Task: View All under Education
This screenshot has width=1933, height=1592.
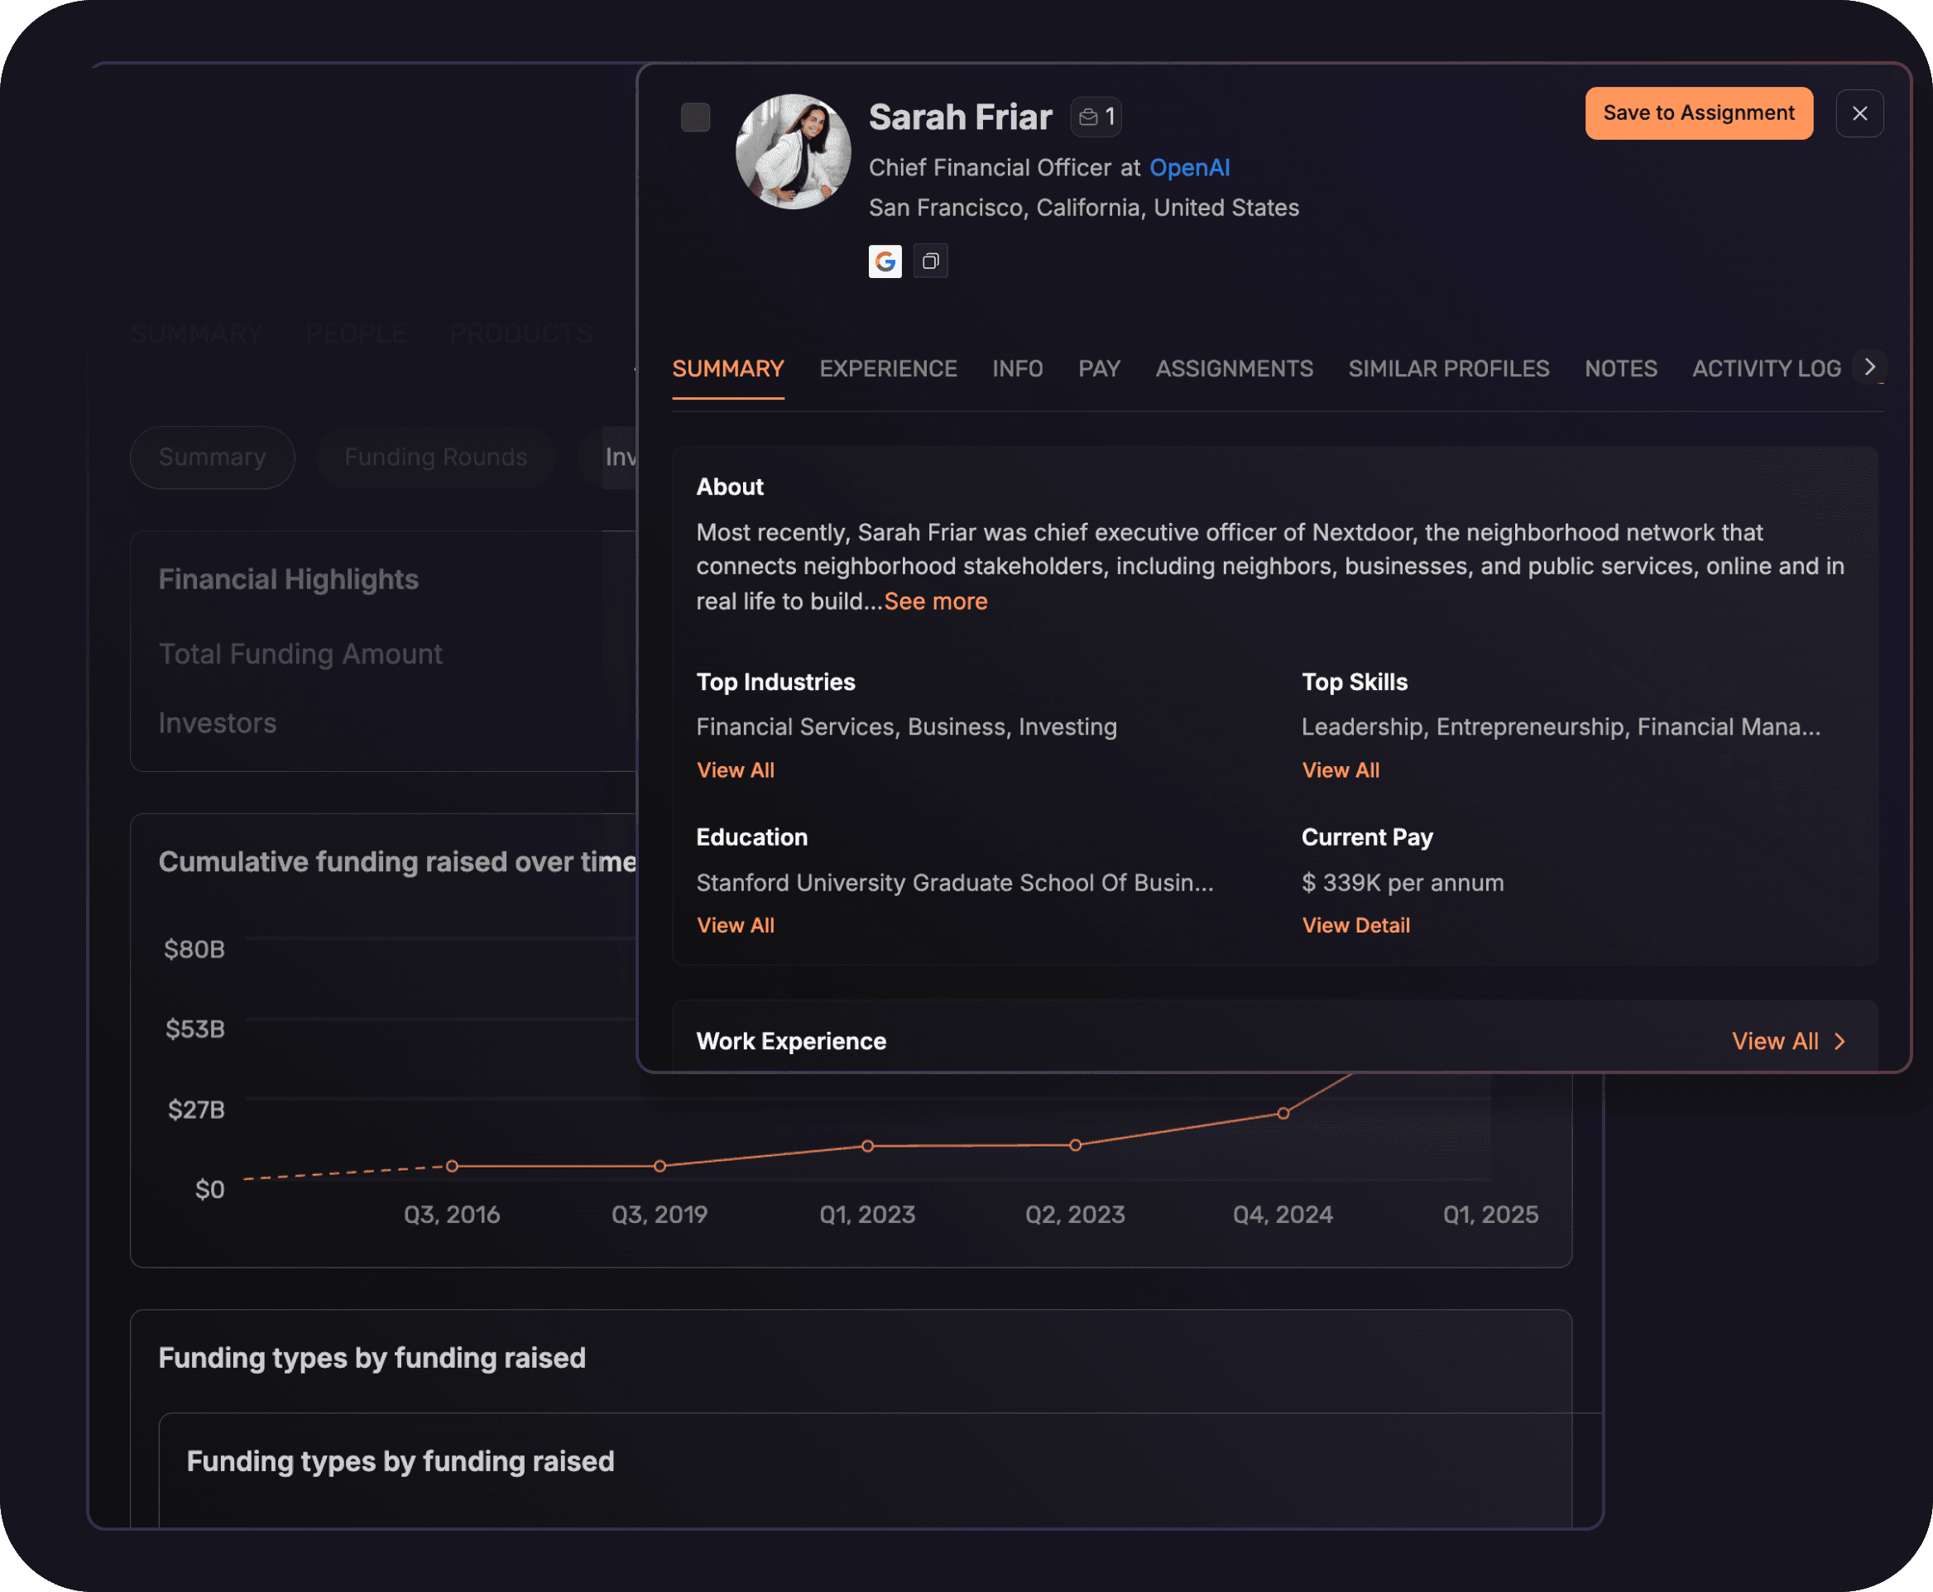Action: 736,925
